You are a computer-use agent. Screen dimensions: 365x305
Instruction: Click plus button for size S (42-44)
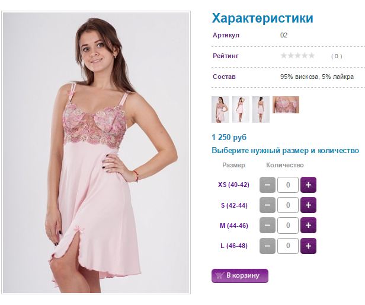click(308, 205)
